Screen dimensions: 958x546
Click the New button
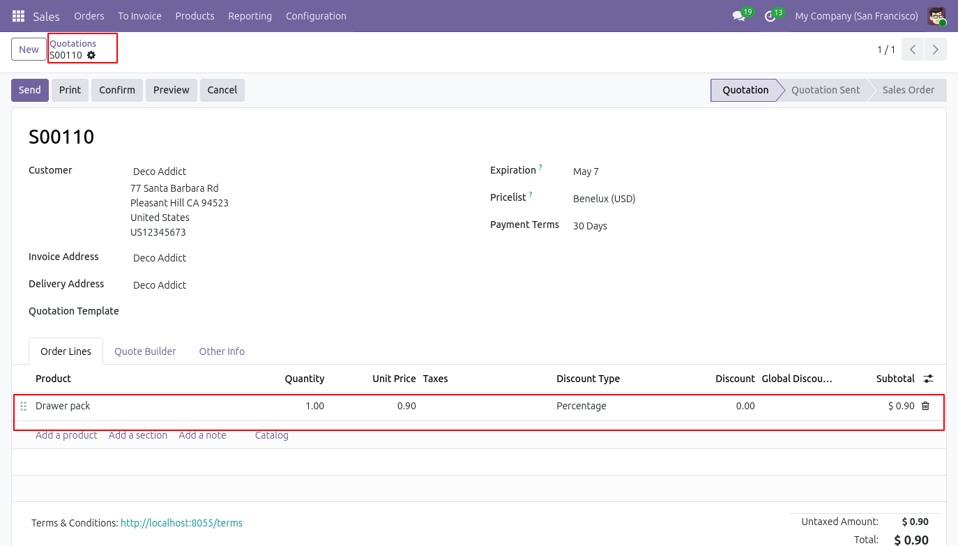29,50
